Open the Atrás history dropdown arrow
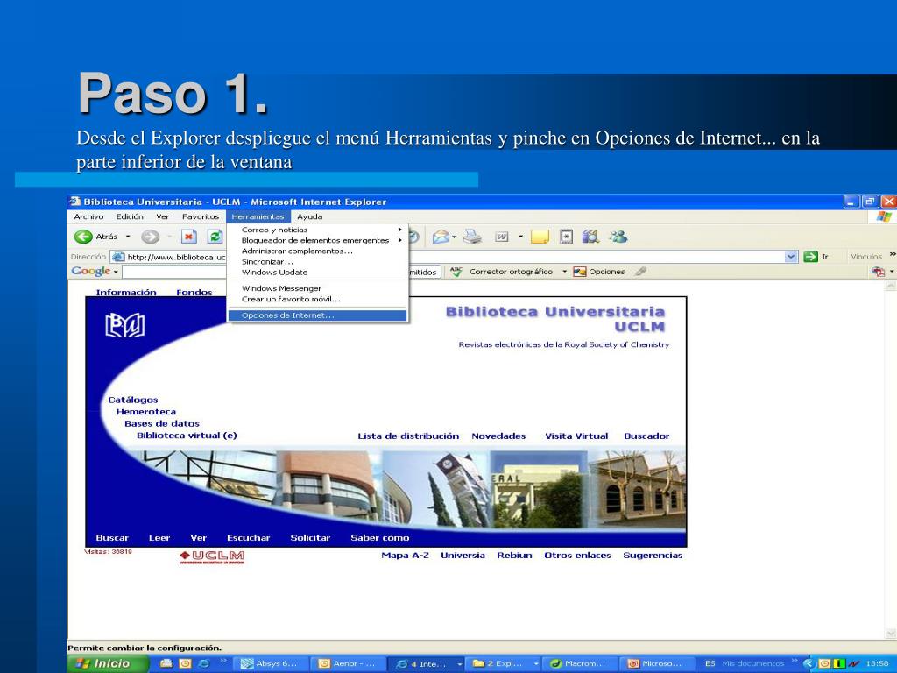 tap(128, 237)
